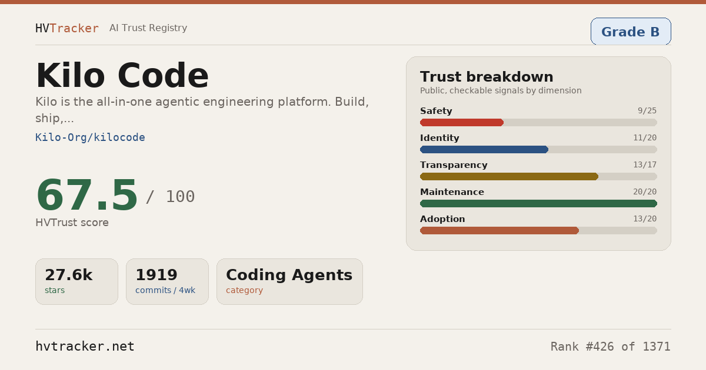
Task: Click the Trust breakdown heading
Action: tap(487, 77)
